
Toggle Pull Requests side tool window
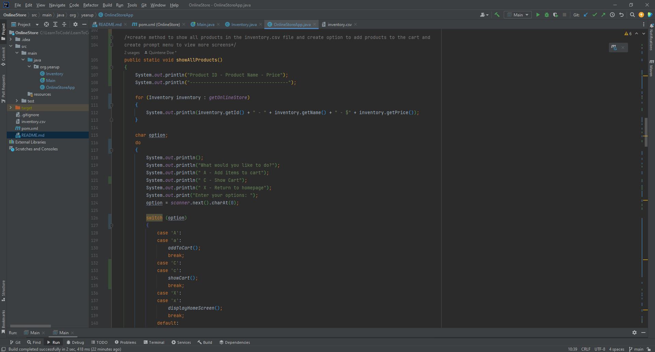tap(3, 88)
